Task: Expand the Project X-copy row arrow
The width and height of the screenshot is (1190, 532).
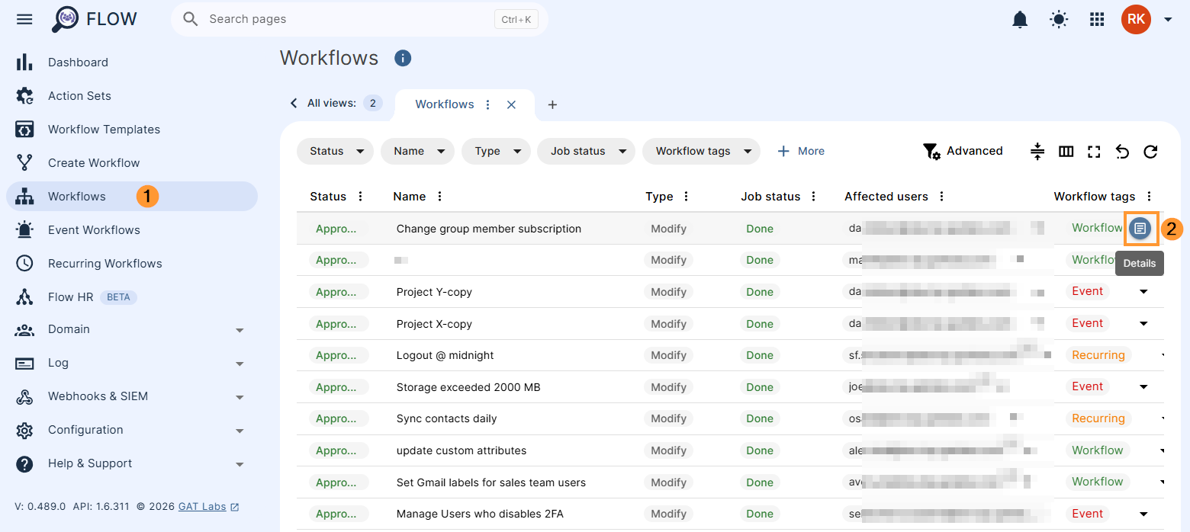Action: [x=1143, y=324]
